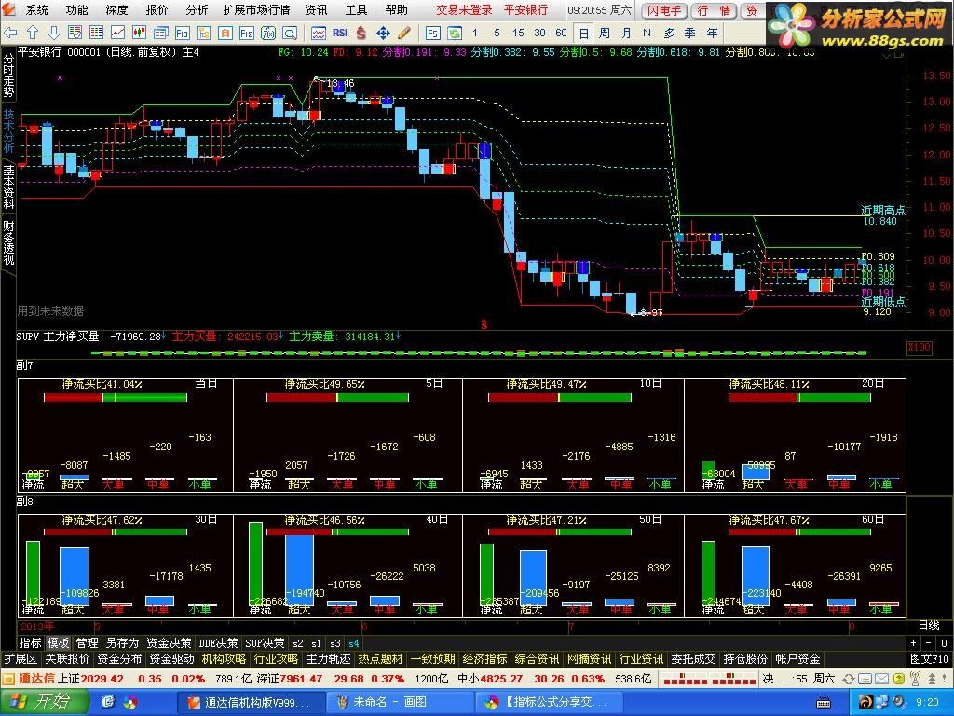Switch to 财务透视 side tab

pyautogui.click(x=8, y=243)
